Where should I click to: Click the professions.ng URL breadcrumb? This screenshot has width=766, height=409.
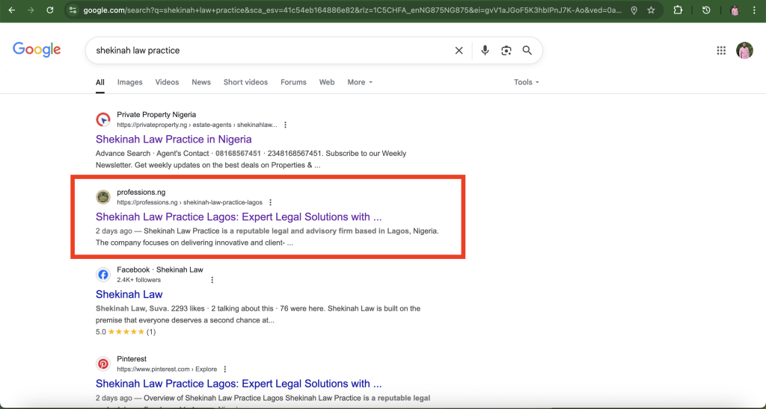(189, 202)
